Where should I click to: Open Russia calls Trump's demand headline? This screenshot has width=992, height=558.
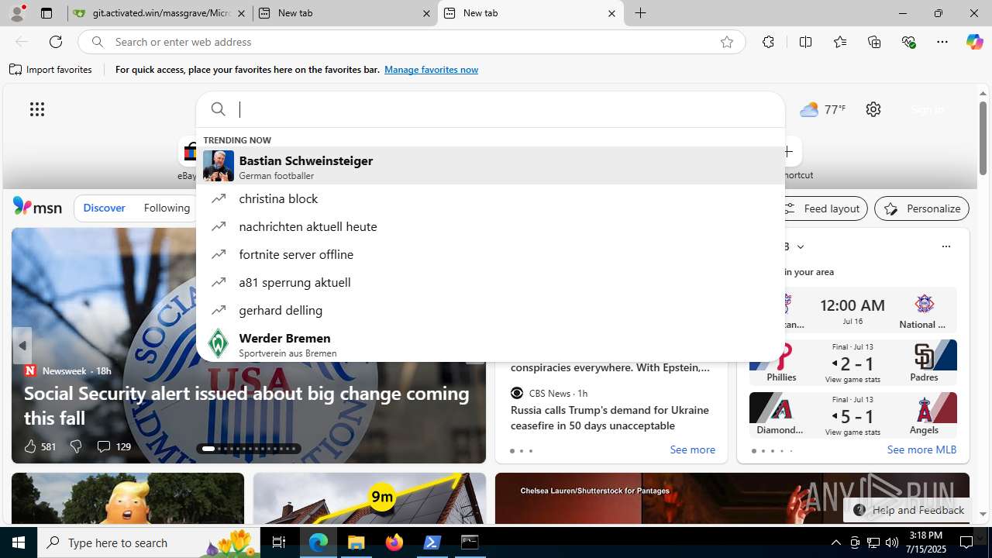(609, 418)
